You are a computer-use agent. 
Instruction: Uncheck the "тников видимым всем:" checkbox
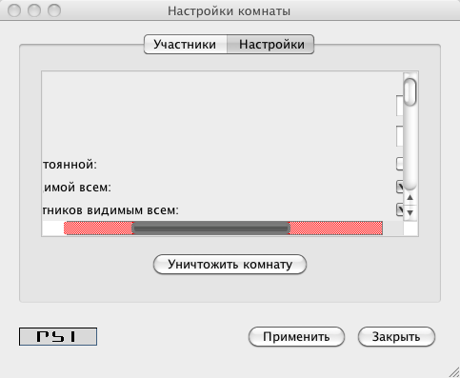pyautogui.click(x=400, y=209)
